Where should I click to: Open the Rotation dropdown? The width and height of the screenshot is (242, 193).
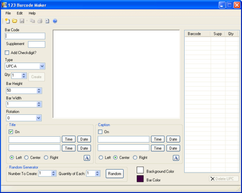[x=39, y=118]
